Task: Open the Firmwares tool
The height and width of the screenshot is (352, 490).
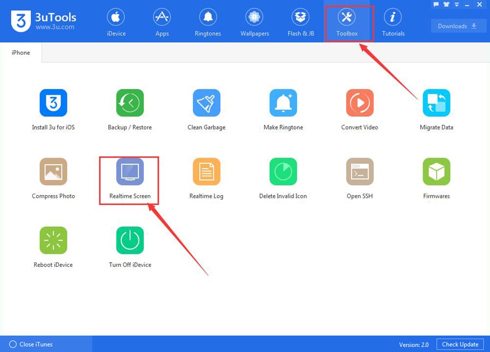Action: tap(436, 172)
